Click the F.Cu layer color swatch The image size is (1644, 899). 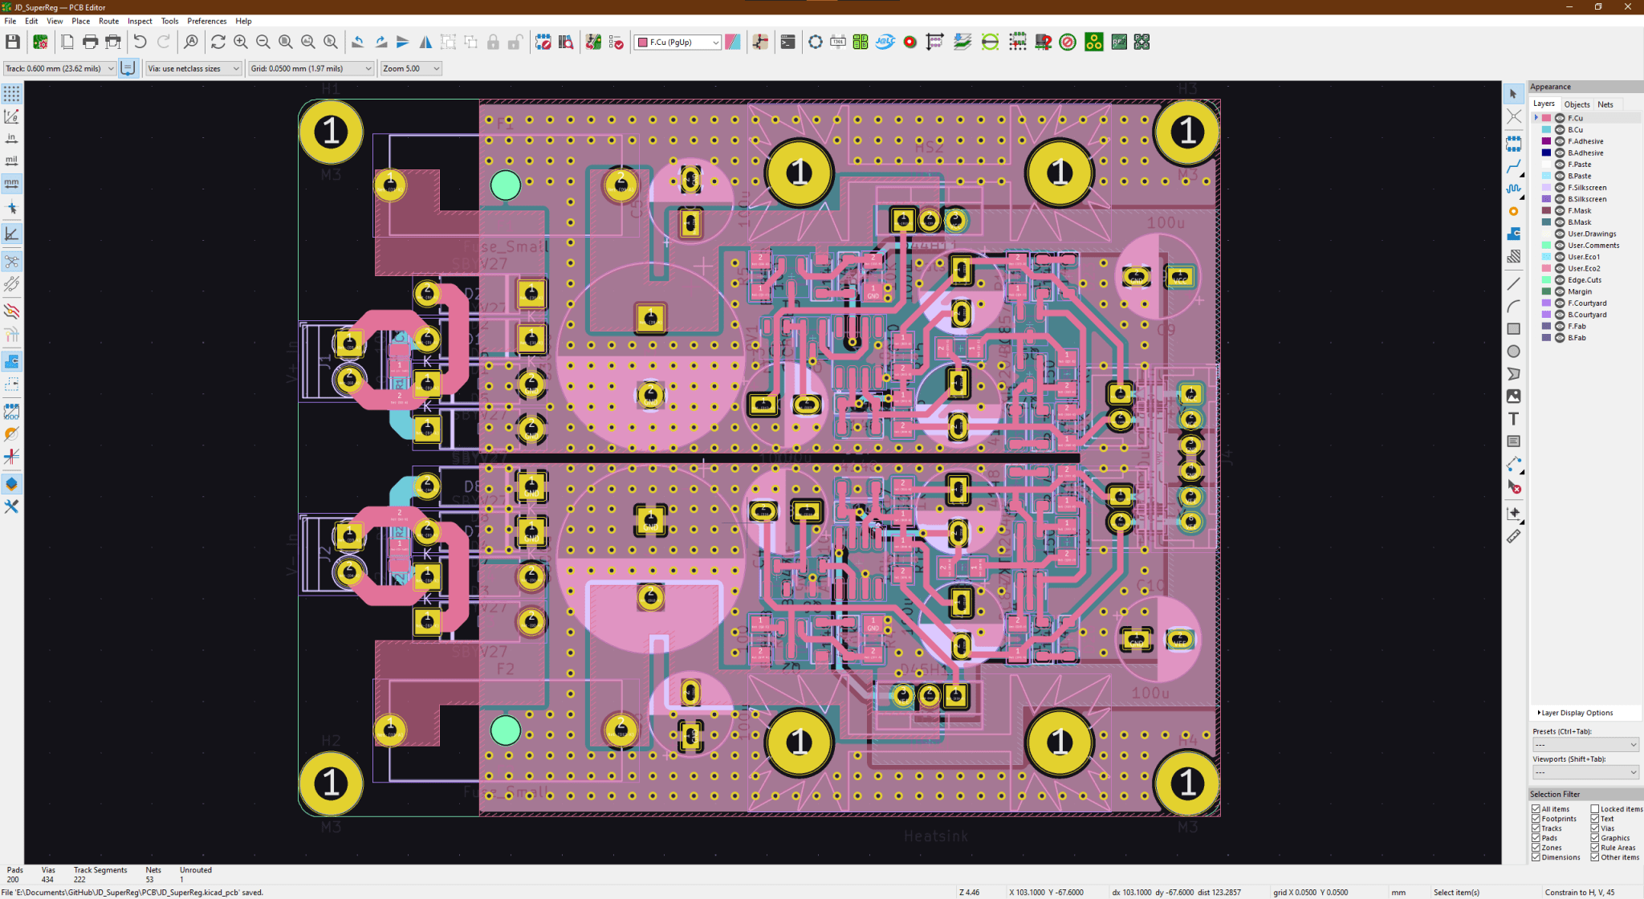point(1546,118)
